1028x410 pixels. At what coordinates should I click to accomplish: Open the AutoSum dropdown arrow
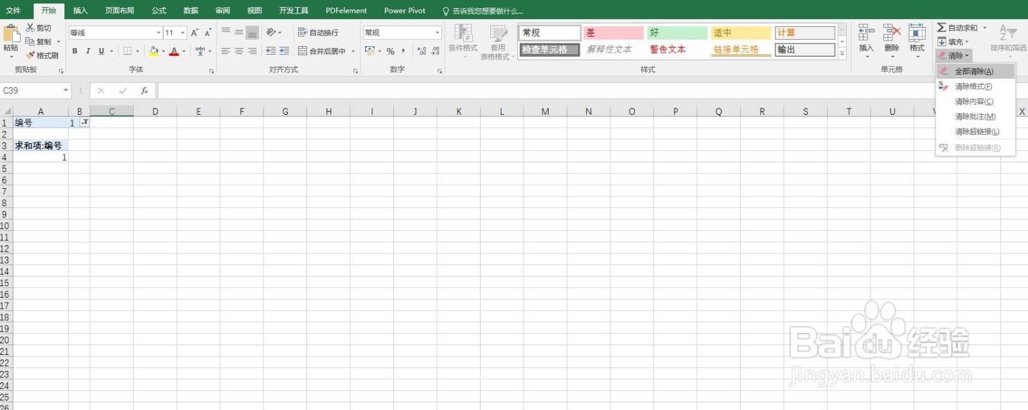coord(984,28)
